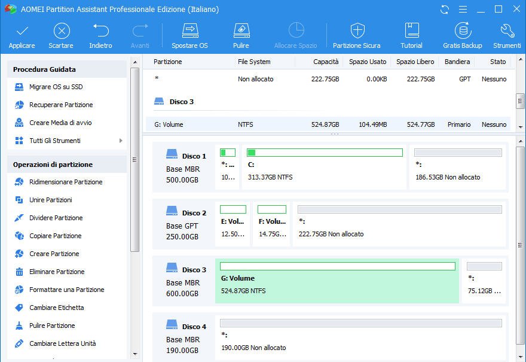Click the Unire Partizioni icon

pyautogui.click(x=19, y=200)
